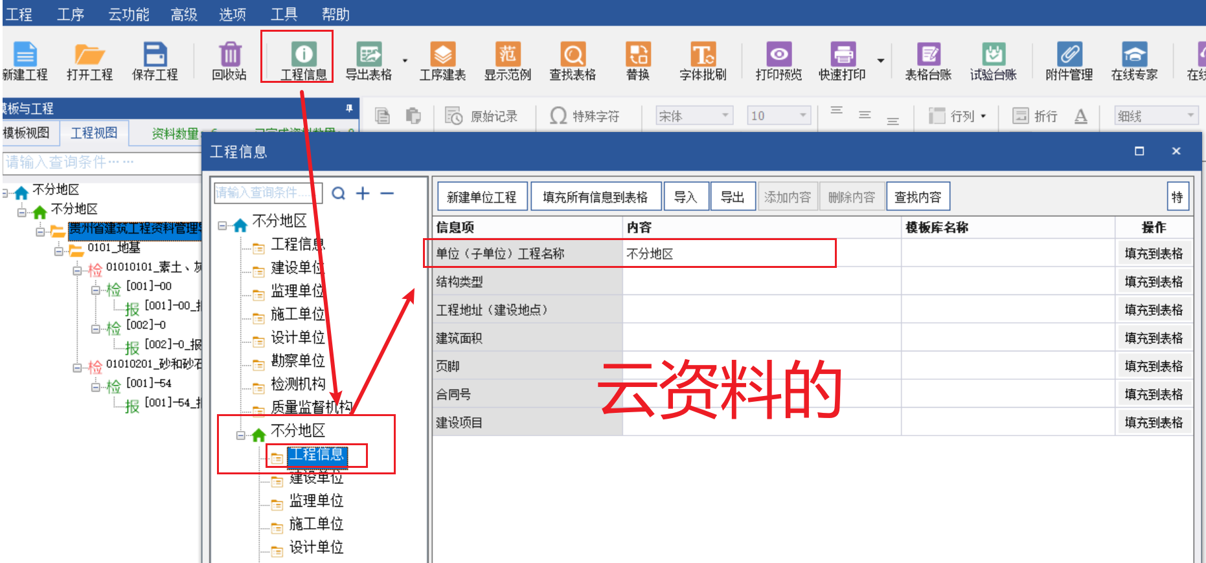Click the 字体批刷 font brush icon
Viewport: 1206px width, 563px height.
point(703,56)
